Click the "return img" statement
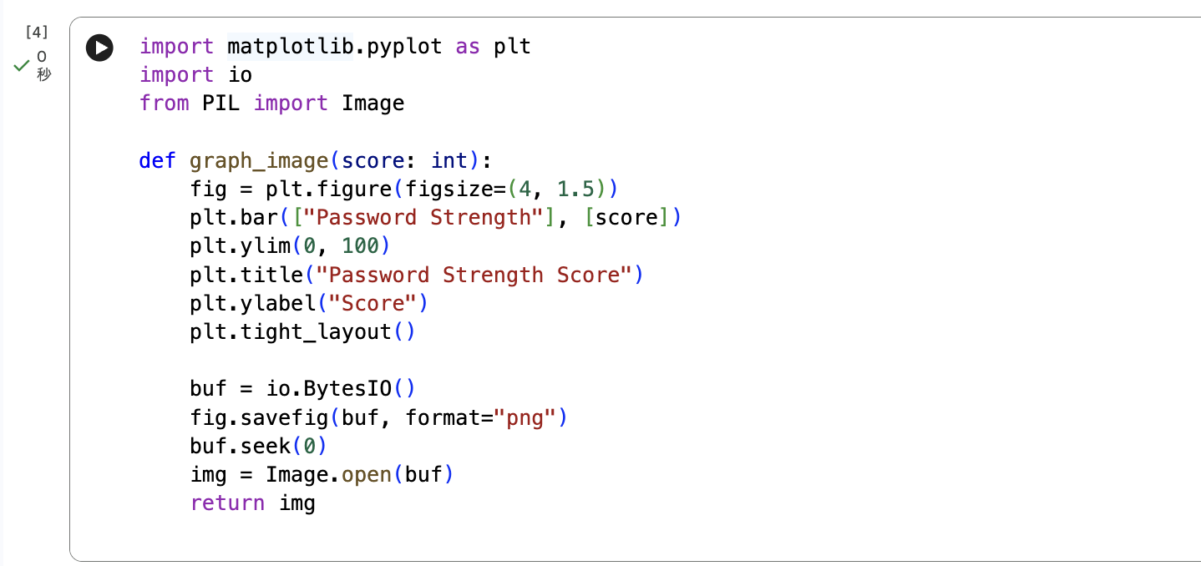Screen dimensions: 1201x566 (x=251, y=502)
